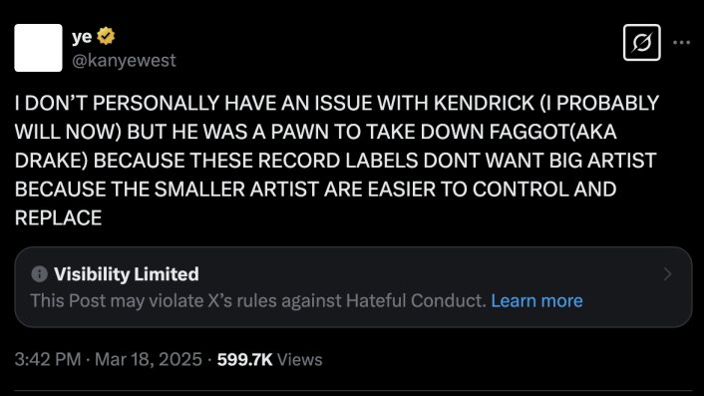Viewport: 704px width, 396px height.
Task: Click the info icon next to Visibility Limited
Action: 40,274
